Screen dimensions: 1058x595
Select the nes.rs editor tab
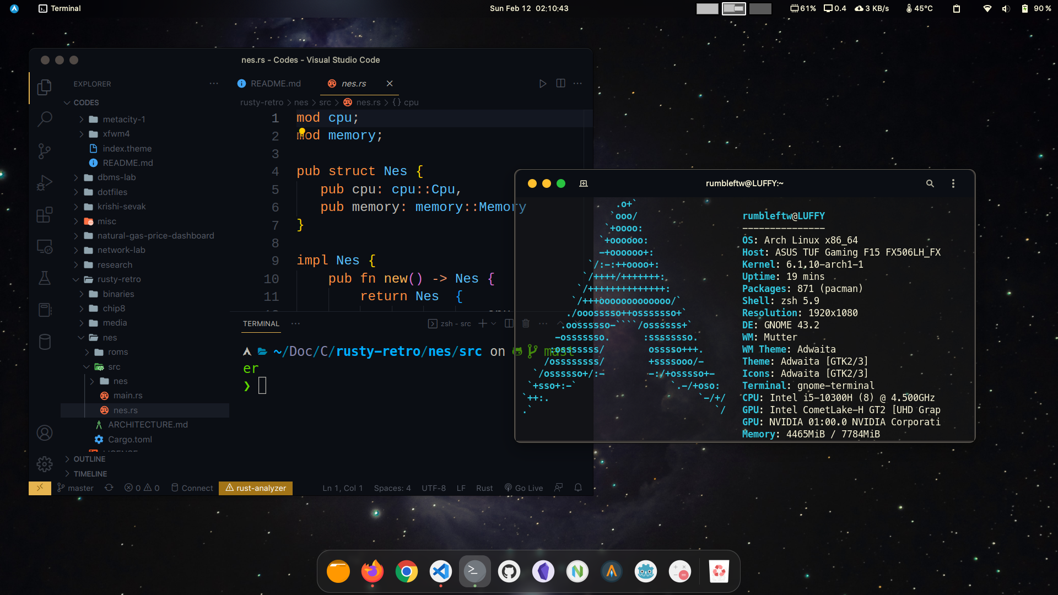354,83
